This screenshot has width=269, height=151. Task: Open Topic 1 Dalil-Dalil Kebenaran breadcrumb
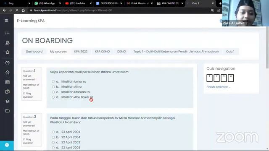176,52
